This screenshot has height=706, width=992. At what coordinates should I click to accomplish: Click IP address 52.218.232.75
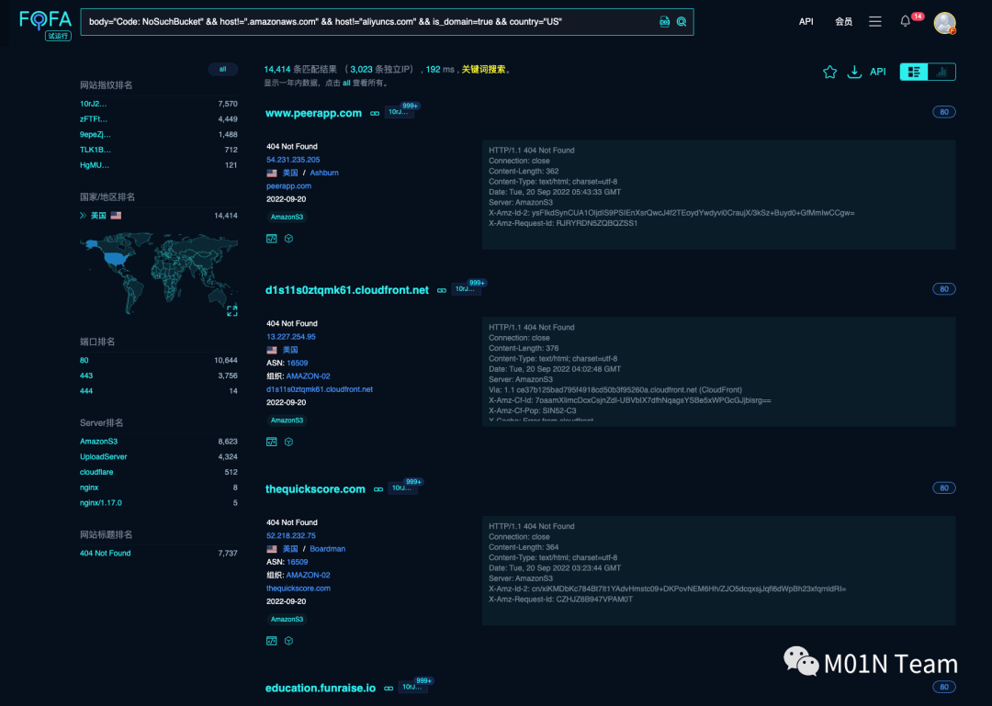tap(291, 536)
